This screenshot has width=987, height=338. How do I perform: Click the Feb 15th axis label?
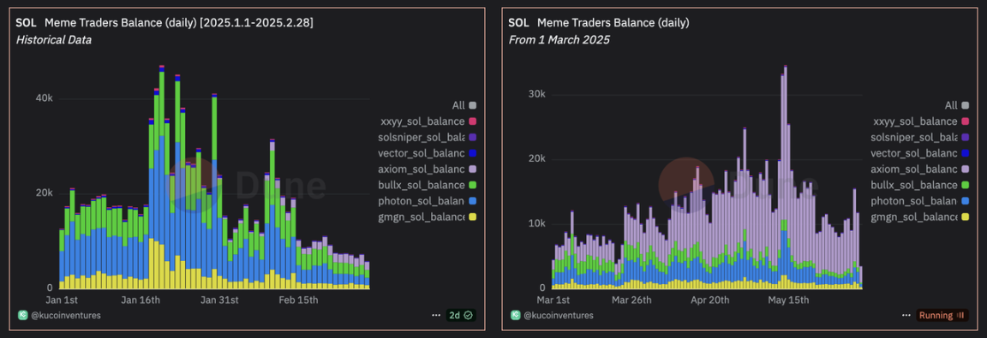click(x=299, y=299)
